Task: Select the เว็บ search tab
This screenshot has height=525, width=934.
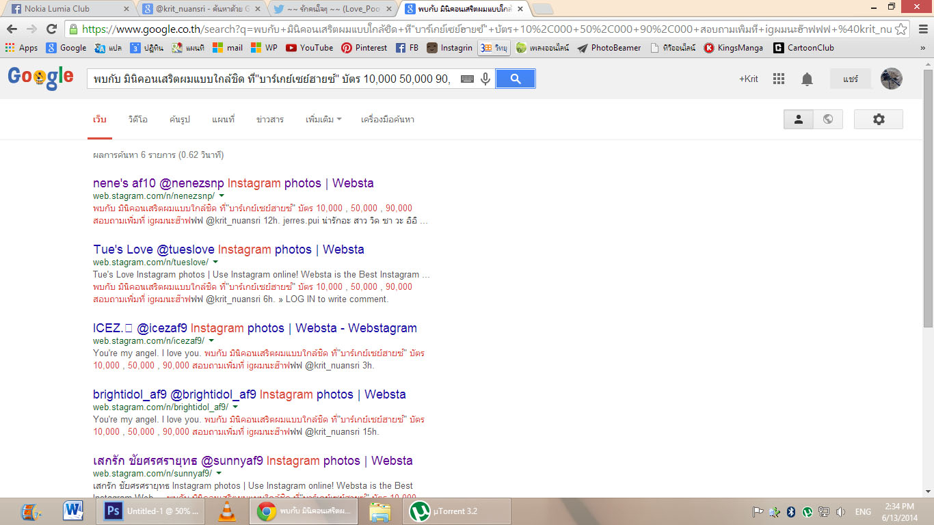Action: pos(100,120)
